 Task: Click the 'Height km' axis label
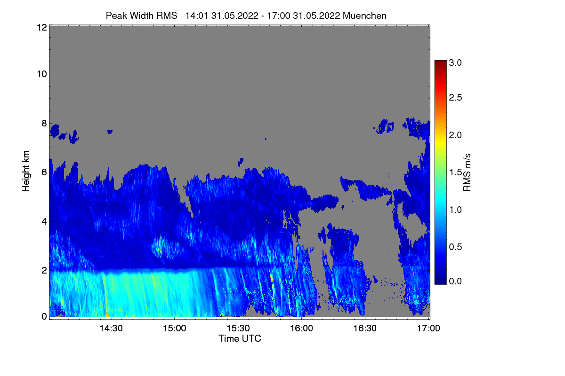click(x=26, y=172)
